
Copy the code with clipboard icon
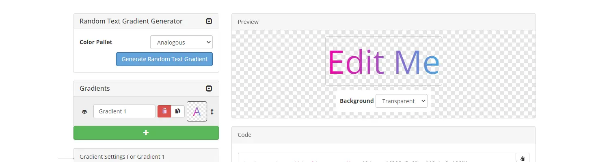pyautogui.click(x=522, y=158)
